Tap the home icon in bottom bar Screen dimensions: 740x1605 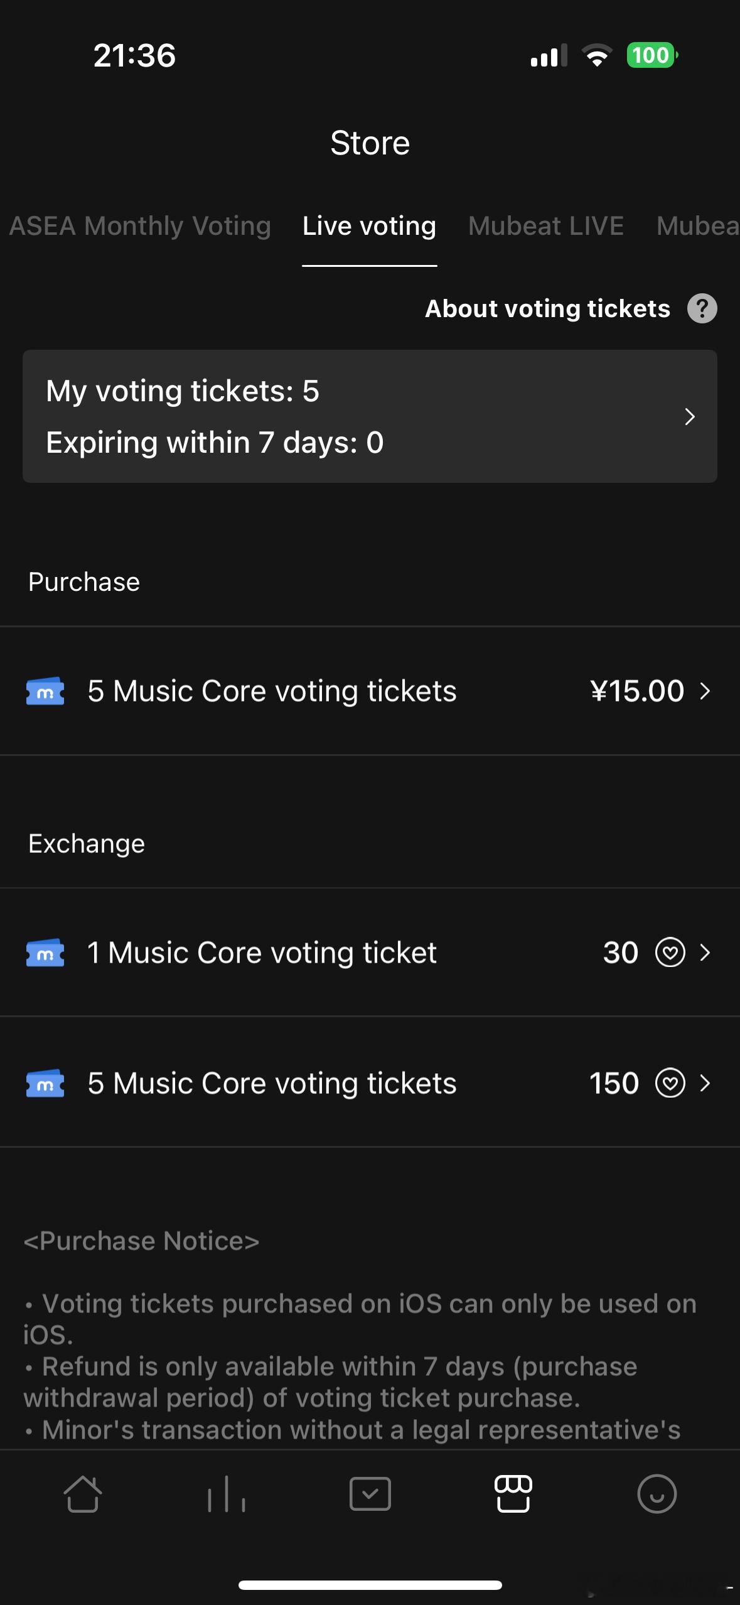(82, 1494)
